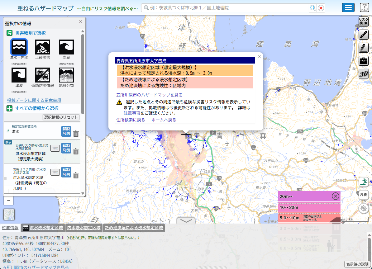Close the 豊成 info popup

click(259, 56)
